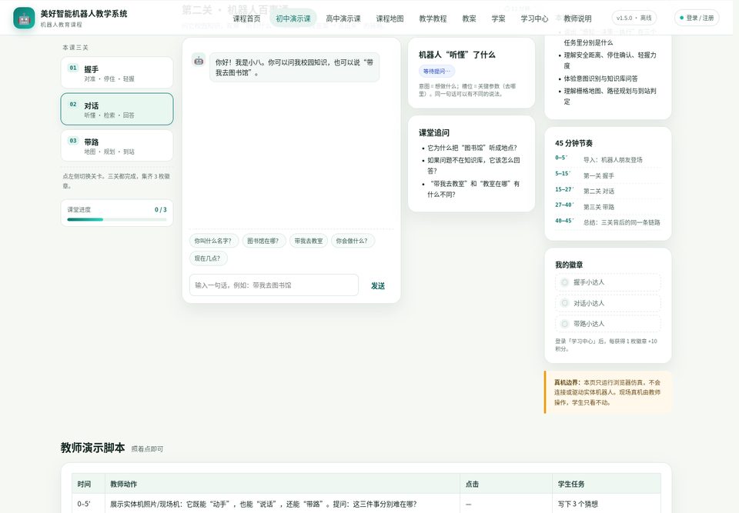Click the 登录 / 注册 button
The width and height of the screenshot is (739, 513).
pos(697,18)
